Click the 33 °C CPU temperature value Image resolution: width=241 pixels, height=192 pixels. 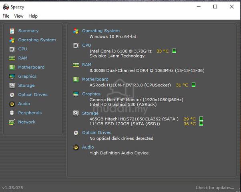coord(163,51)
